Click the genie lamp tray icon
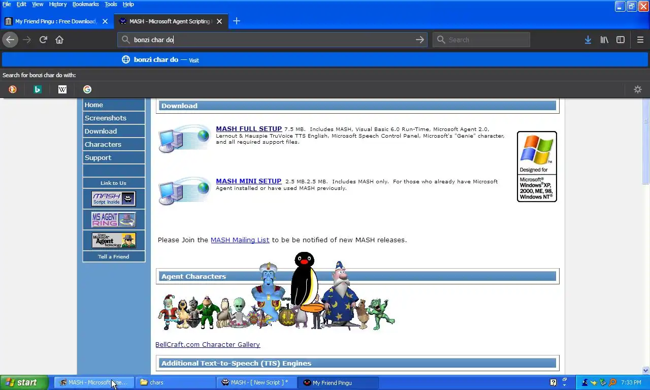 tap(594, 382)
